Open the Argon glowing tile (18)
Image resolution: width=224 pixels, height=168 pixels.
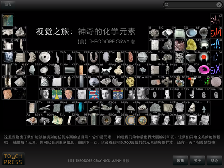tap(216, 44)
